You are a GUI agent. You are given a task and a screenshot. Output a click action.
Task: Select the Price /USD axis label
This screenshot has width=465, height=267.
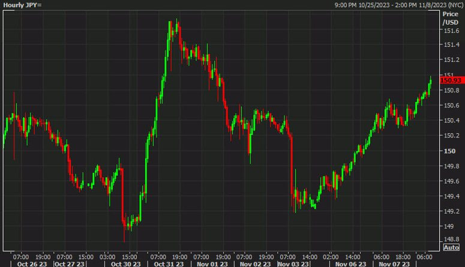coord(451,18)
